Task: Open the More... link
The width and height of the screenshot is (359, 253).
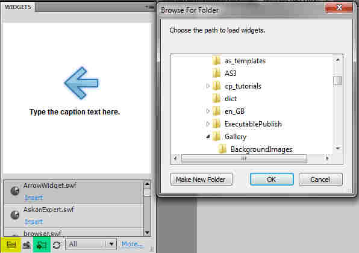Action: click(133, 244)
